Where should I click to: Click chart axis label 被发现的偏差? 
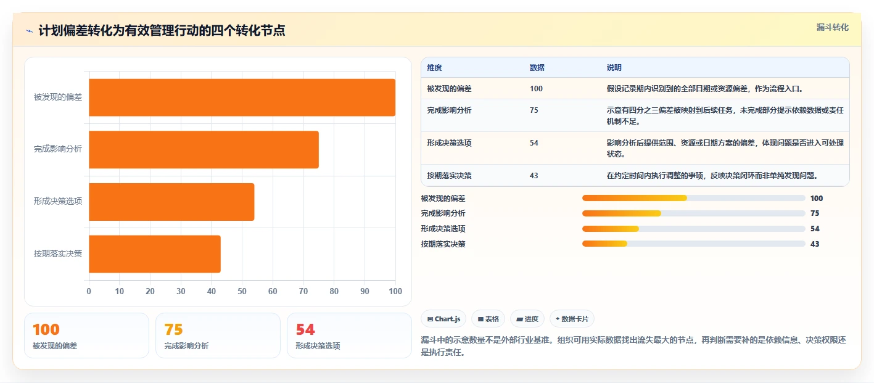tap(58, 97)
